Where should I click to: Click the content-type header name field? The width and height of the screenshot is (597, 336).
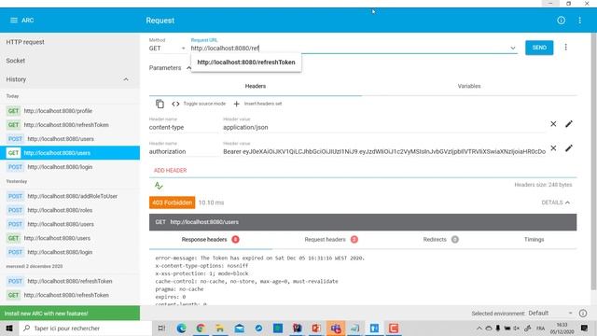click(183, 127)
